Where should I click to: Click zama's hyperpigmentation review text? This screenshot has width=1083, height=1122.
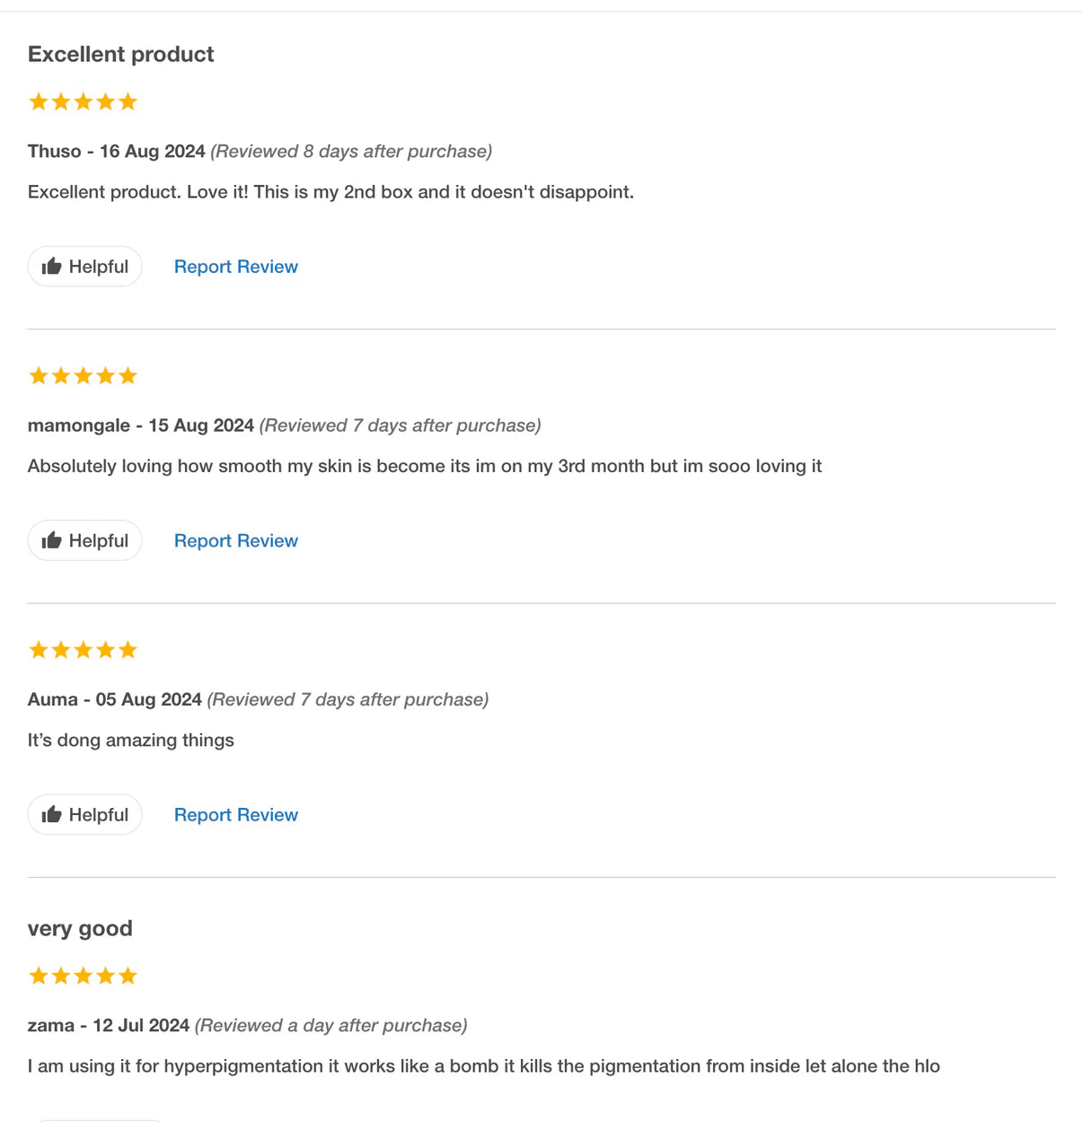(x=483, y=1066)
